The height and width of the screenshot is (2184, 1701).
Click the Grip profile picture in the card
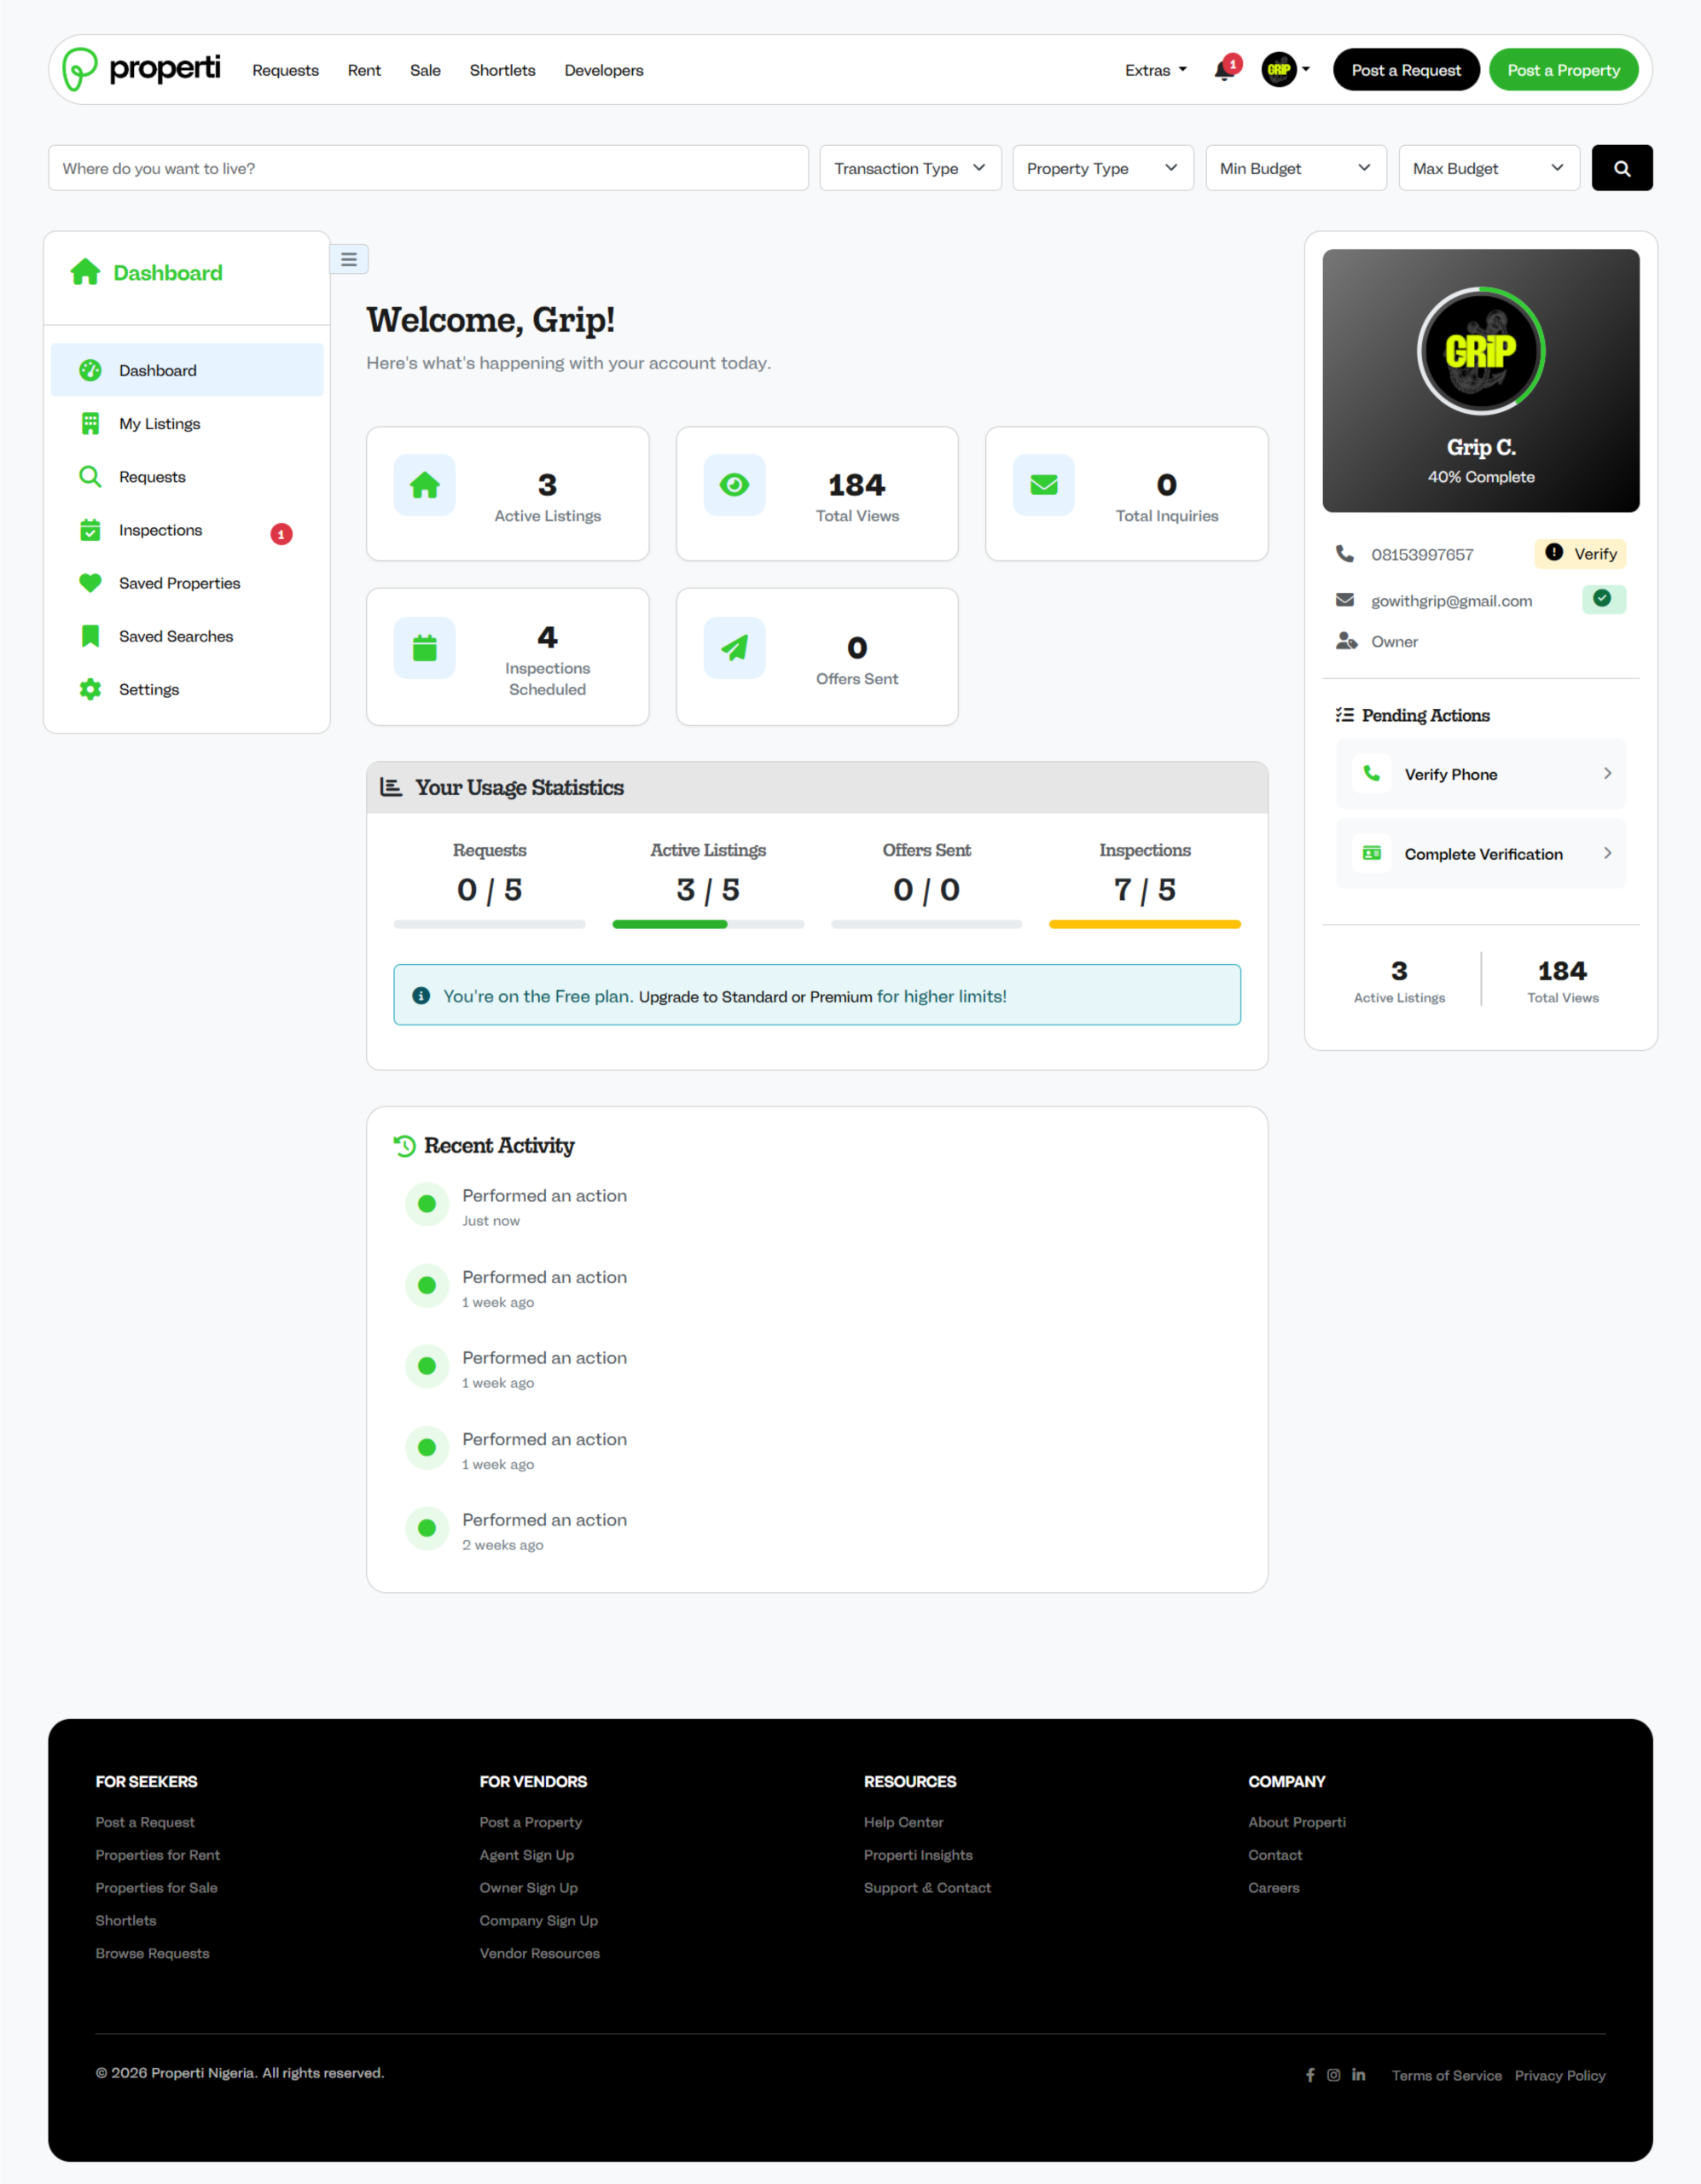coord(1480,351)
